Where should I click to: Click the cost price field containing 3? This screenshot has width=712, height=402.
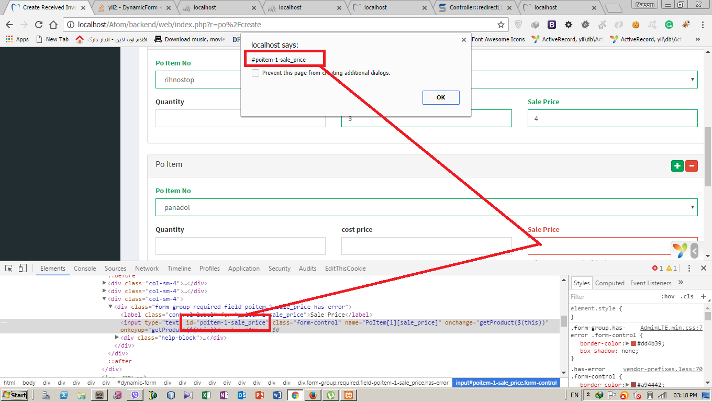point(426,118)
